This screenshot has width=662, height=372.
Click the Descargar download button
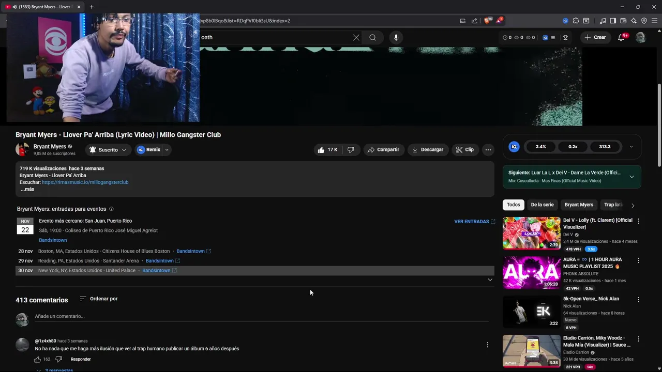(428, 150)
